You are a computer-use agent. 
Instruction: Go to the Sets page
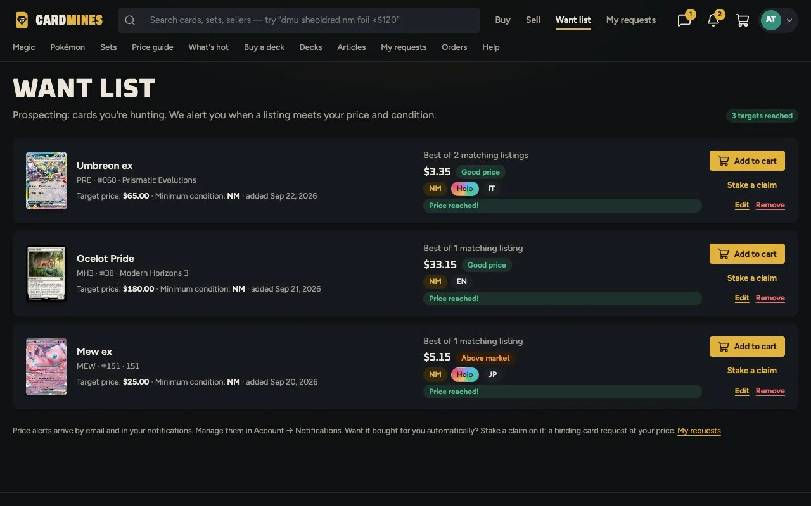(108, 47)
